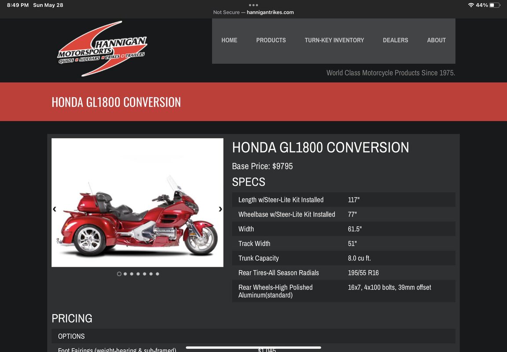The height and width of the screenshot is (352, 507).
Task: Open the DEALERS page
Action: (x=396, y=40)
